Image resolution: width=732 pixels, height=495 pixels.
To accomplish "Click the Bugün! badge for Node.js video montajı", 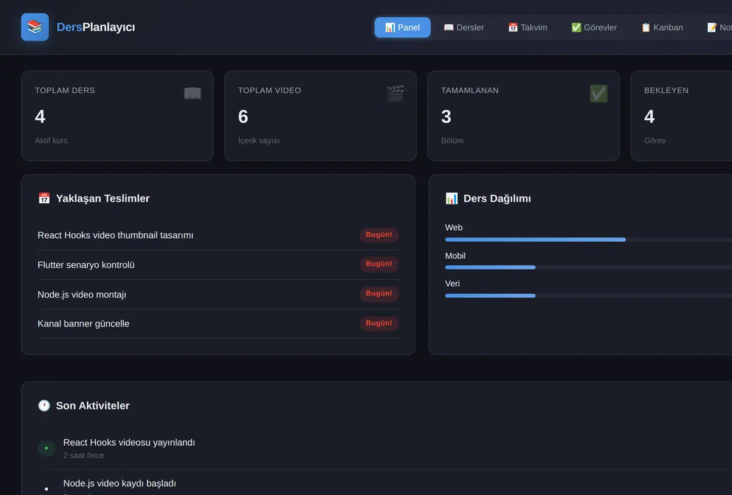I will pos(379,294).
